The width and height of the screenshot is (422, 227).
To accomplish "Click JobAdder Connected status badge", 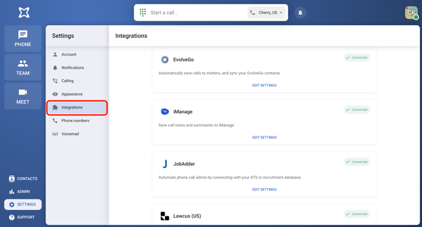I will click(357, 162).
